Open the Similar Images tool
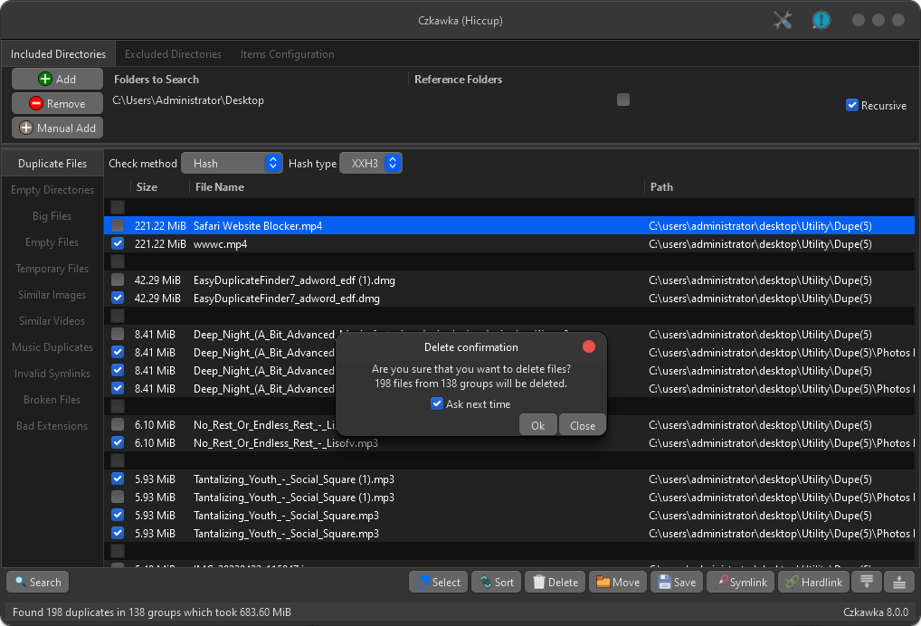Viewport: 921px width, 626px height. [x=52, y=295]
